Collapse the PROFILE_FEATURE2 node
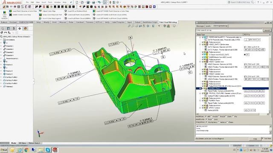 [200, 93]
